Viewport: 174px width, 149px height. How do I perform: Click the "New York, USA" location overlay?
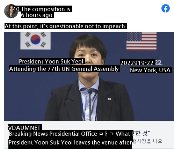[151, 70]
